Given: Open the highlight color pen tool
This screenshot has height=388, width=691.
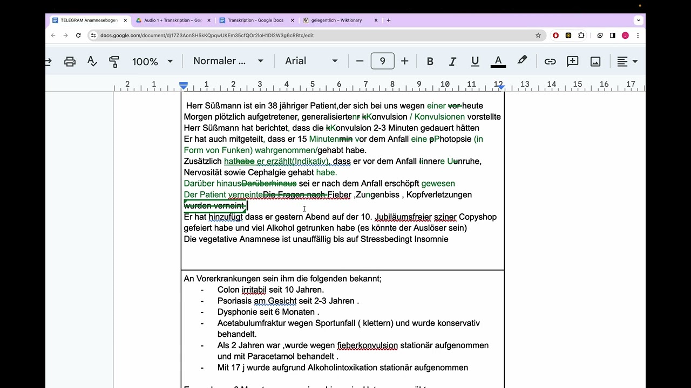Looking at the screenshot, I should [522, 61].
